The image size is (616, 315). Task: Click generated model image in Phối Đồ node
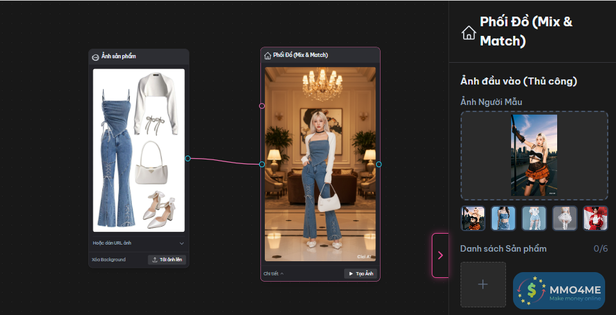coord(320,164)
